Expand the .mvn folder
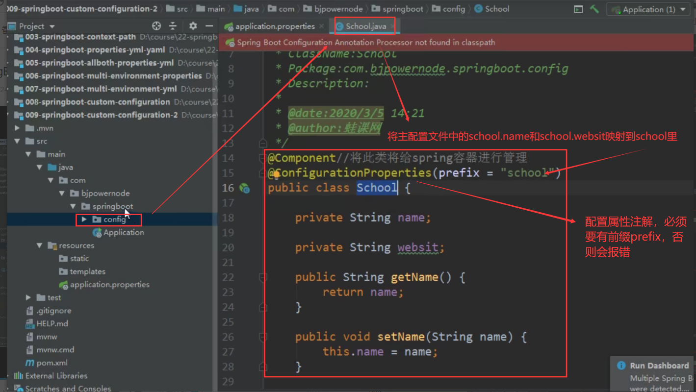Viewport: 696px width, 392px height. (18, 128)
